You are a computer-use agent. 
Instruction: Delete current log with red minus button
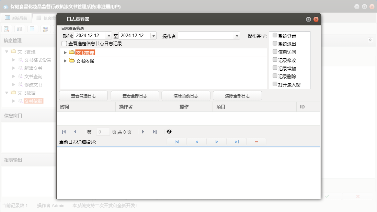coord(256,142)
